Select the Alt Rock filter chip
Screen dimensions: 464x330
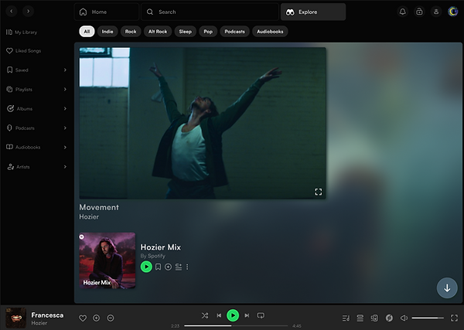point(158,32)
